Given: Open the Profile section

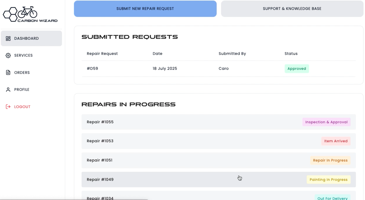Looking at the screenshot, I should 22,89.
